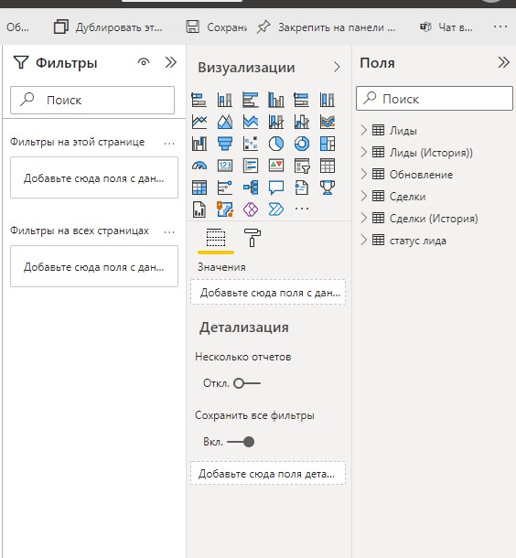Expand the Лиды (История)) table
Viewport: 516px width, 558px height.
pos(364,153)
